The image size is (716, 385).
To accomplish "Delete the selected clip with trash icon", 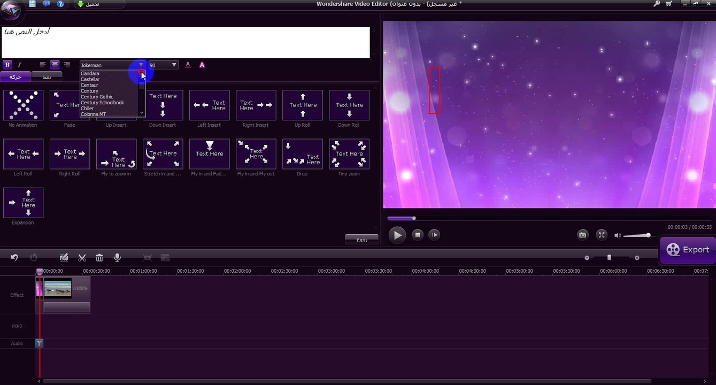I will (99, 258).
